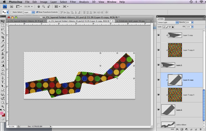Viewport: 206px width, 131px height.
Task: Toggle lock all for the layer
Action: 173,27
